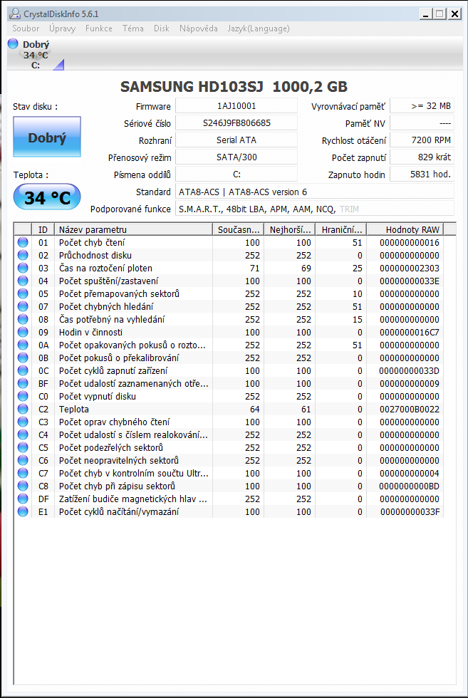Open the Soubor menu
The width and height of the screenshot is (468, 698).
(26, 28)
